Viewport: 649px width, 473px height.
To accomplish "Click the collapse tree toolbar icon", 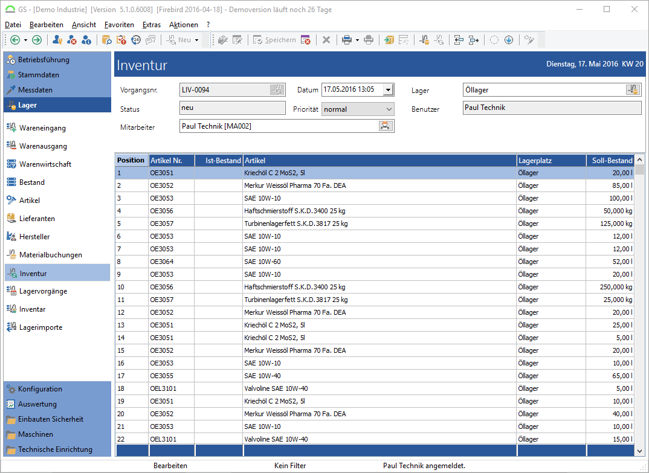I will pyautogui.click(x=459, y=40).
